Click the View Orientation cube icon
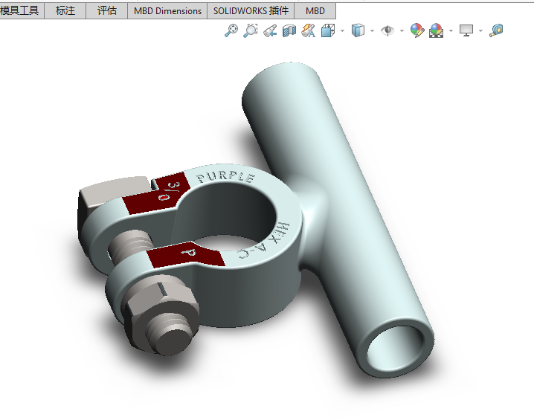534x420 pixels. pyautogui.click(x=328, y=30)
